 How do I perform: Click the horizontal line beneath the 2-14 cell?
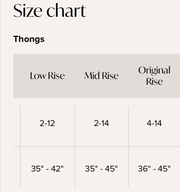(x=101, y=146)
